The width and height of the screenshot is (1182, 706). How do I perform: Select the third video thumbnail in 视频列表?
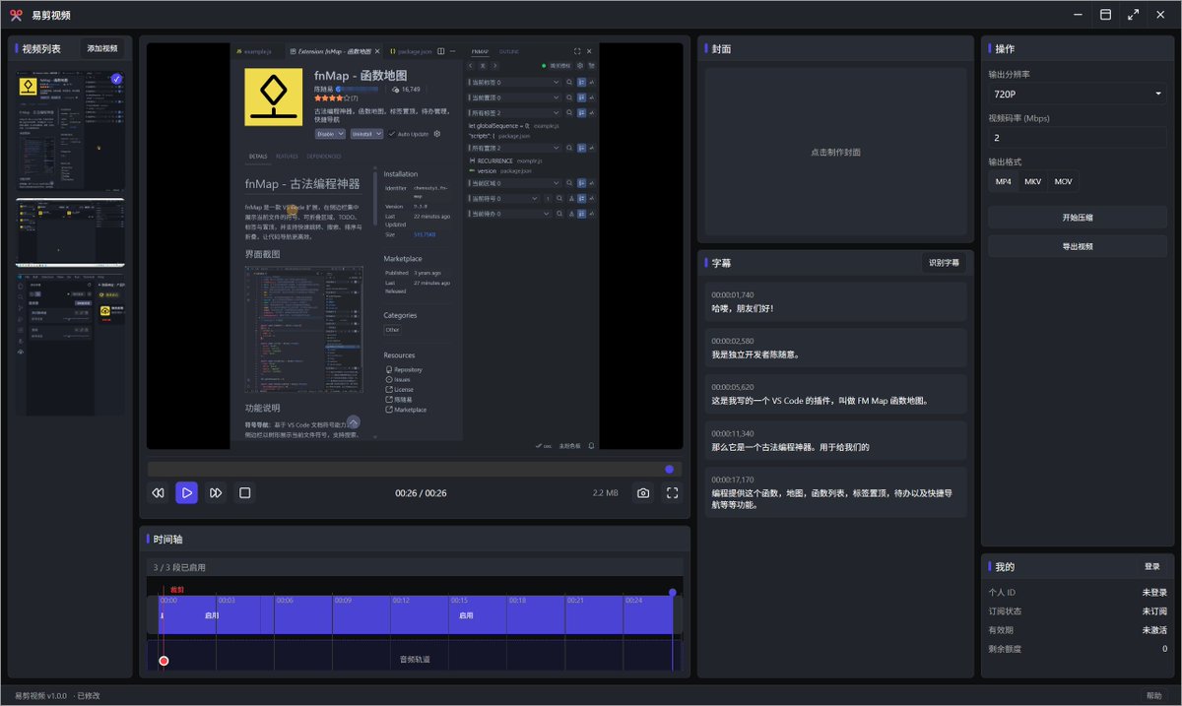coord(70,344)
